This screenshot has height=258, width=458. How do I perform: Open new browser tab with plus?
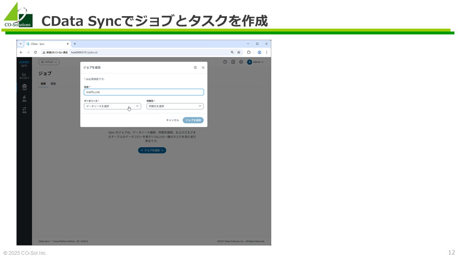click(75, 44)
